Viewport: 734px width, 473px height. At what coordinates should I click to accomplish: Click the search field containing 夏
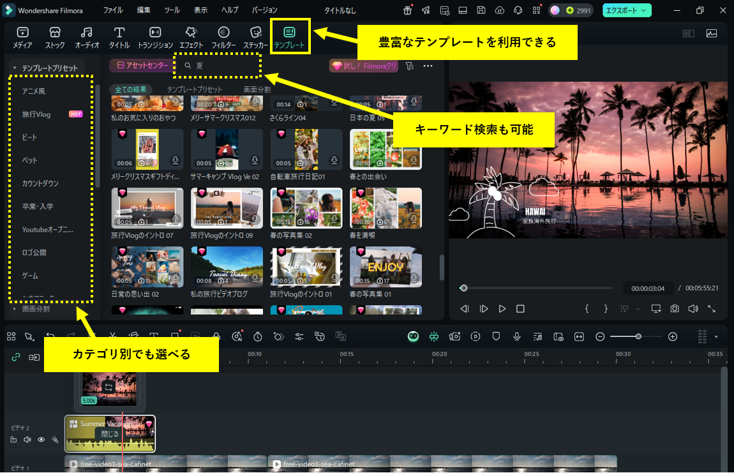(218, 66)
